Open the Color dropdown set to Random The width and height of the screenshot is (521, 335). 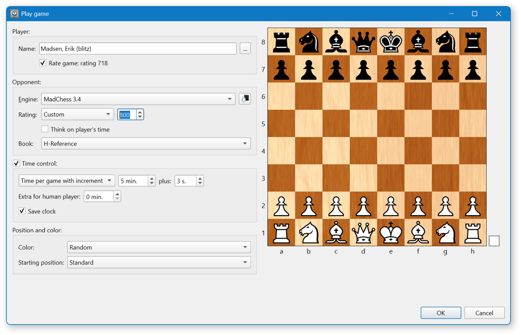(159, 247)
